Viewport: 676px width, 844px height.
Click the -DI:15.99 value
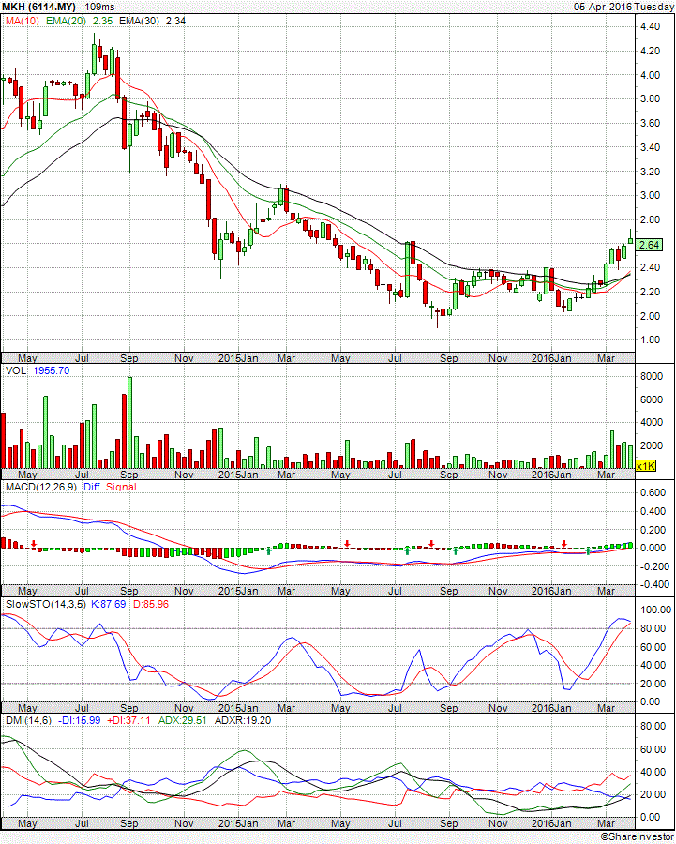click(x=79, y=721)
